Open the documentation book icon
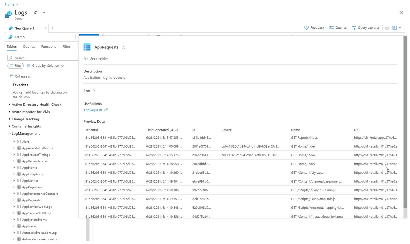Viewport: 410px width, 244px height. 394,28
